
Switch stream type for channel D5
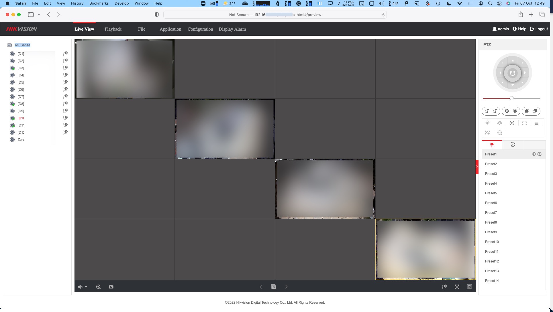65,82
